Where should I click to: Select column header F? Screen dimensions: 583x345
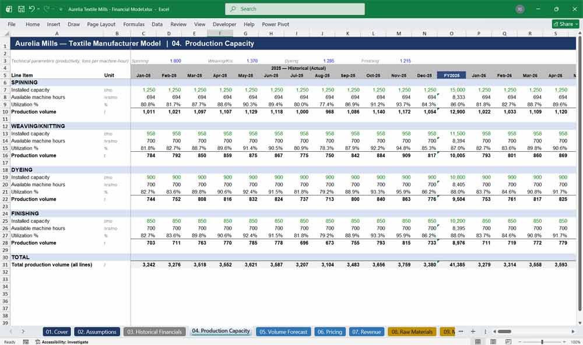point(220,34)
